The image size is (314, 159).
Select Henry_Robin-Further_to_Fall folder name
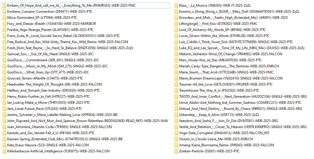[49, 97]
